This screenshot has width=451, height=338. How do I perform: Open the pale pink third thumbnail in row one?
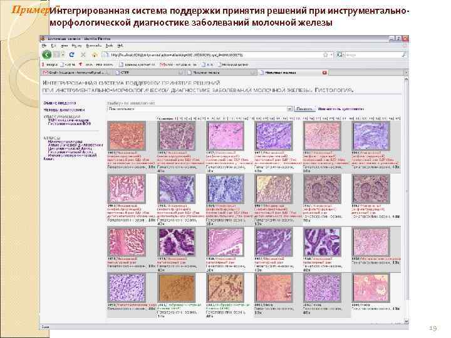click(x=225, y=136)
